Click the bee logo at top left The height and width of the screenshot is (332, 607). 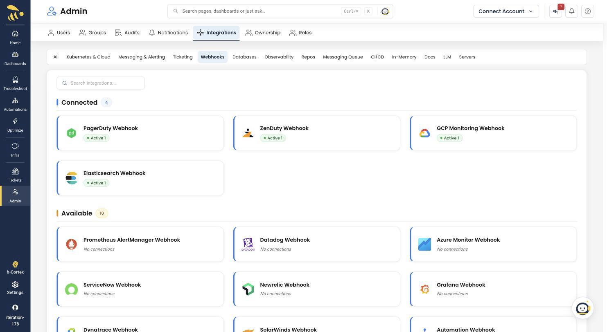coord(15,13)
